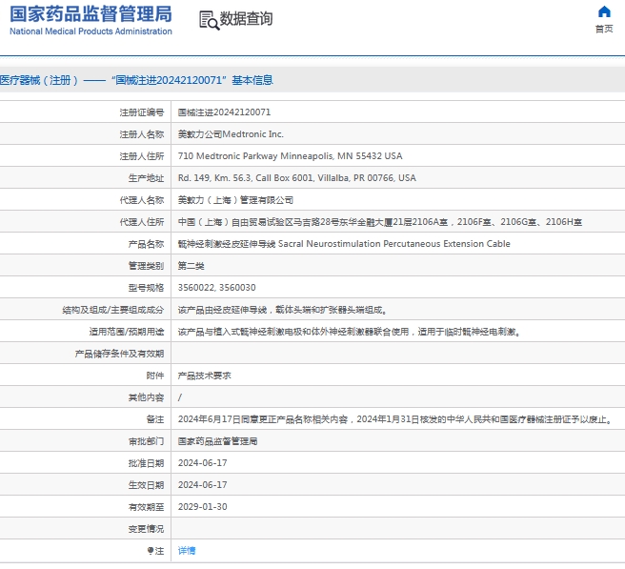Click the 批准日期 label
The image size is (625, 569).
click(x=147, y=463)
